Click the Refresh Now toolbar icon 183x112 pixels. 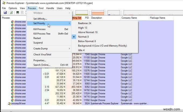[x=11, y=12]
